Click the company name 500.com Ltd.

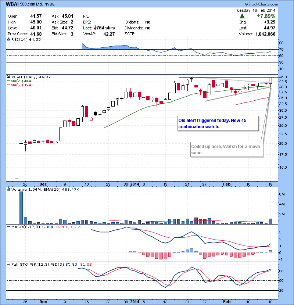point(31,4)
